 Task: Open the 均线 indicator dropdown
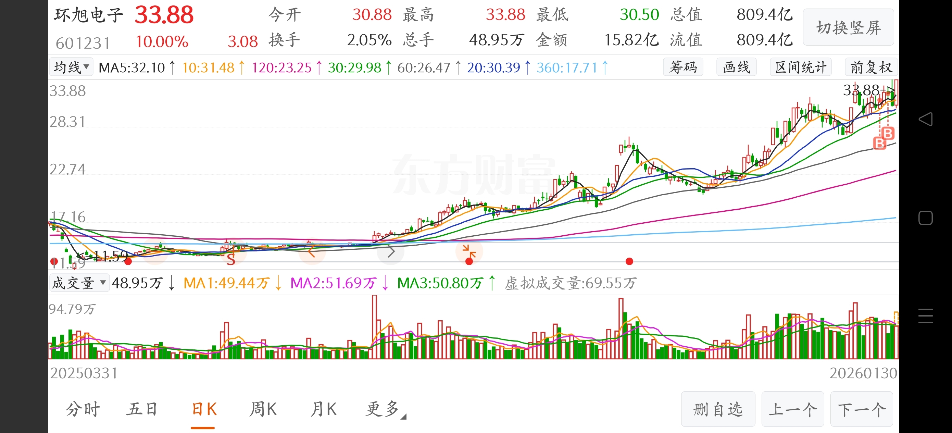[x=71, y=67]
